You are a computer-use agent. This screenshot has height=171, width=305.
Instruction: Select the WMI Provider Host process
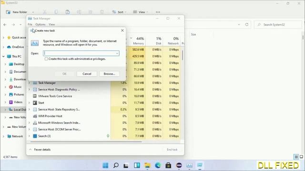point(50,116)
